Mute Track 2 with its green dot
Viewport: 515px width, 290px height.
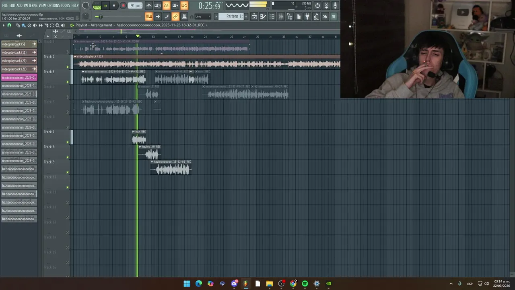coord(67,67)
